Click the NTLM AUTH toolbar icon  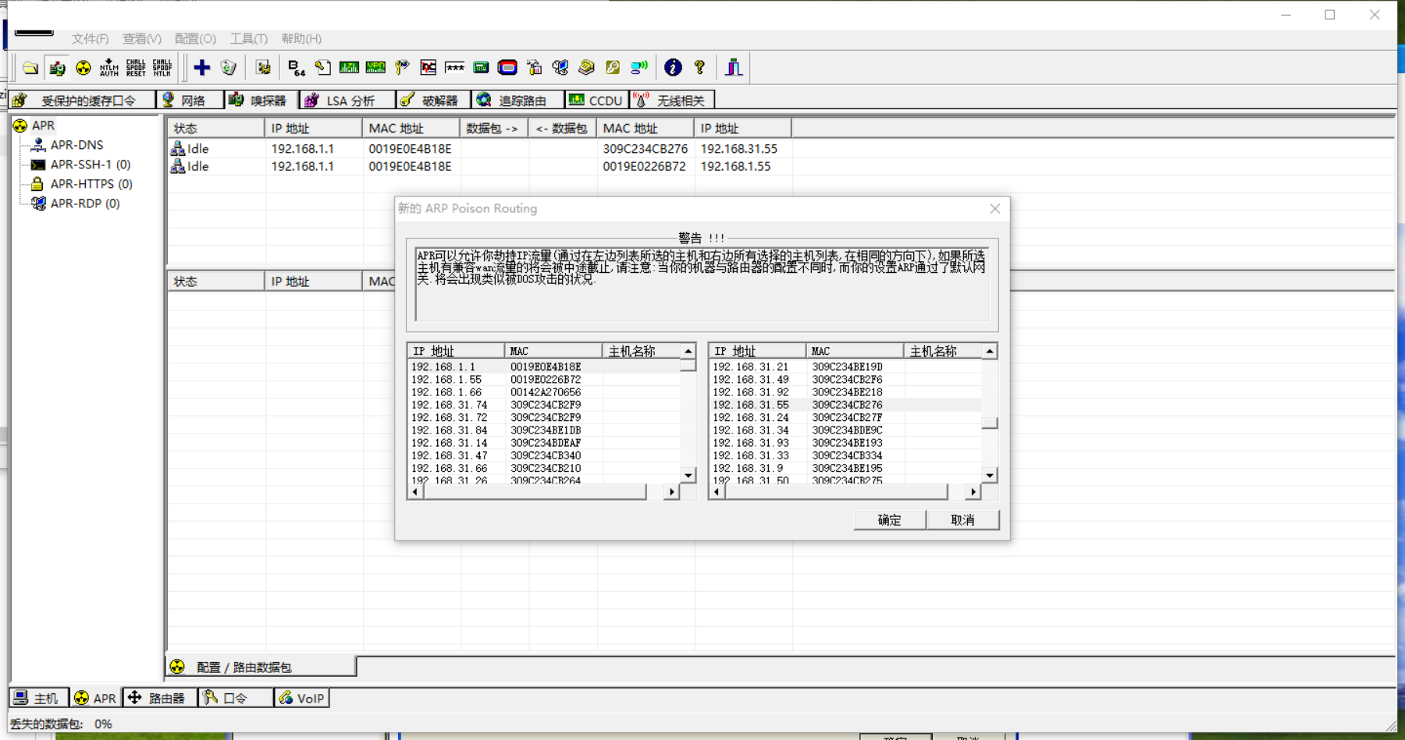coord(109,68)
